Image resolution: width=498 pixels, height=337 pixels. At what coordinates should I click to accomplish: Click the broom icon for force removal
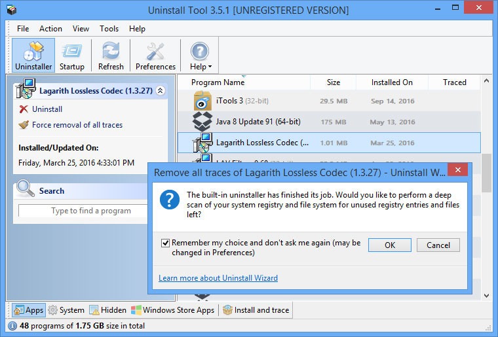point(24,124)
